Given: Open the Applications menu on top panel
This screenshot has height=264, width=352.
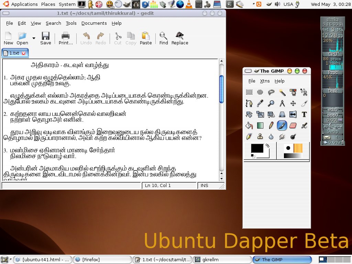Looking at the screenshot, I should pos(24,4).
